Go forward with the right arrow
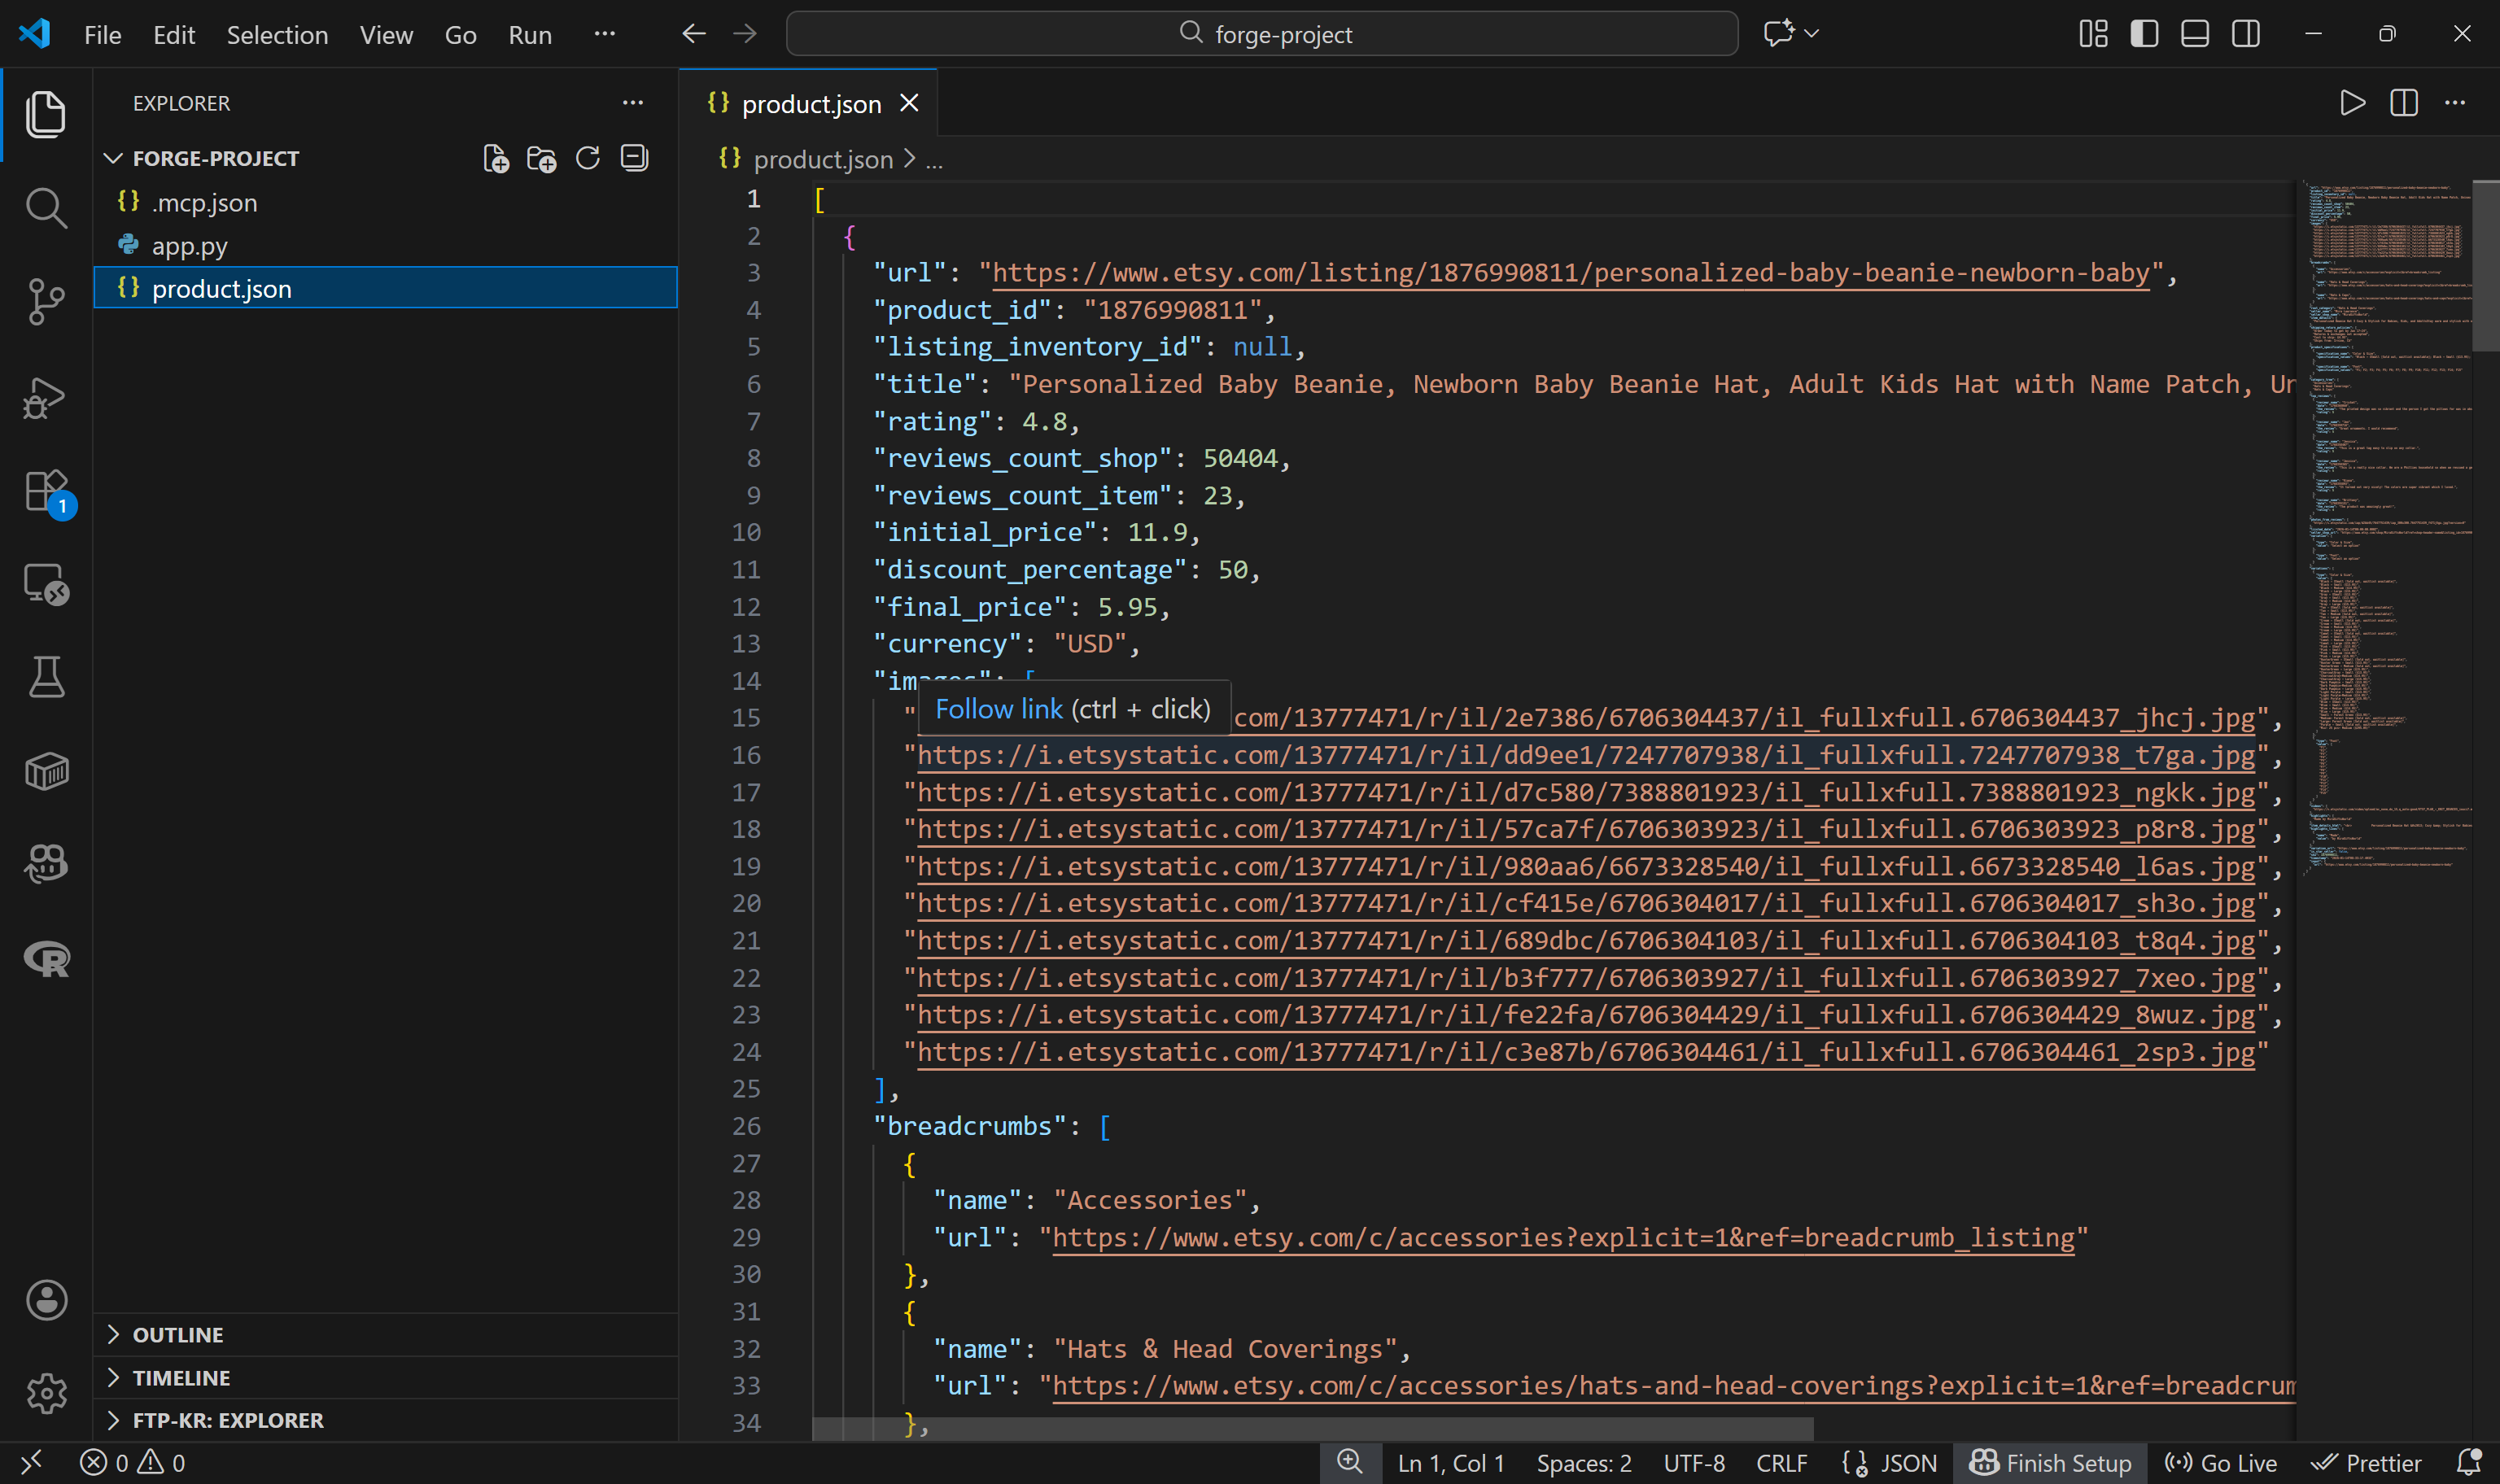Screen dimensions: 2500x1484 [745, 34]
